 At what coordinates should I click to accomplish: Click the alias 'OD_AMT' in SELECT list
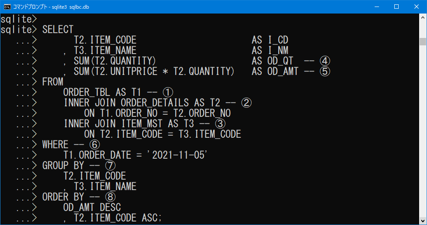(283, 72)
